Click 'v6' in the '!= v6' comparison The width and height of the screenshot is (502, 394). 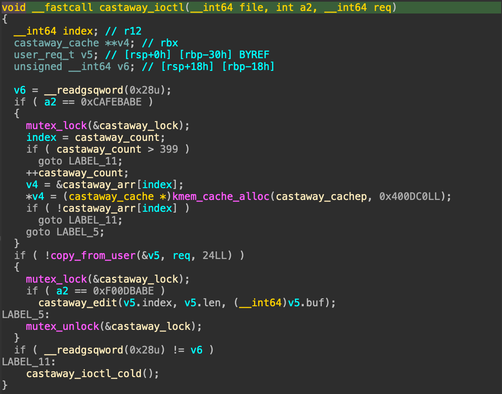pos(196,350)
